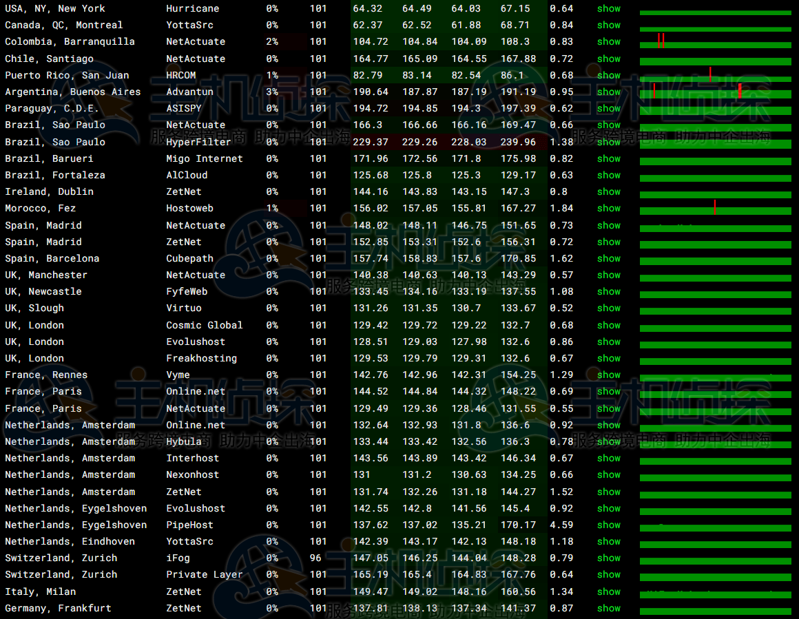This screenshot has height=619, width=799.
Task: Open show link for Colombia, Barranquilla row
Action: 608,42
